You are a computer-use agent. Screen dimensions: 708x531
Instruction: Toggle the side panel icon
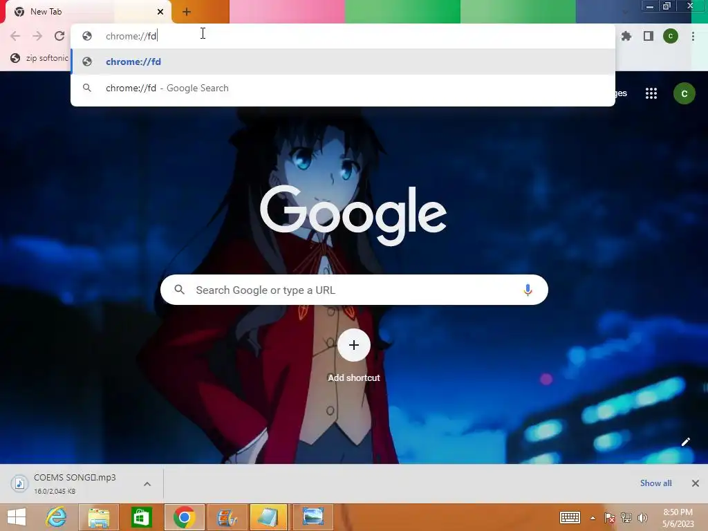(x=649, y=36)
